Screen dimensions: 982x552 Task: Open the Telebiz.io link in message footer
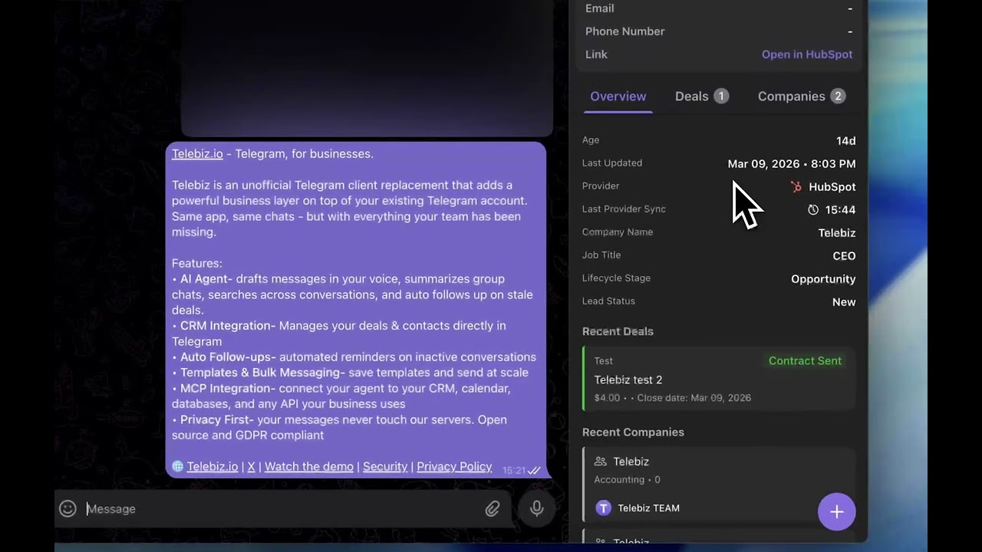coord(213,466)
